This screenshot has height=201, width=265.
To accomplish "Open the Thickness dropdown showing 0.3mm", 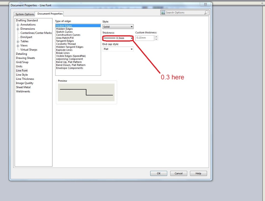I will coord(118,38).
